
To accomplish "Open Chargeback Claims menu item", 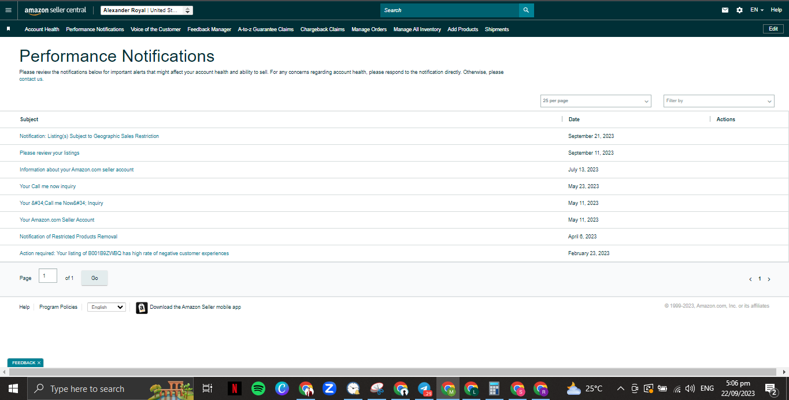I will (323, 29).
